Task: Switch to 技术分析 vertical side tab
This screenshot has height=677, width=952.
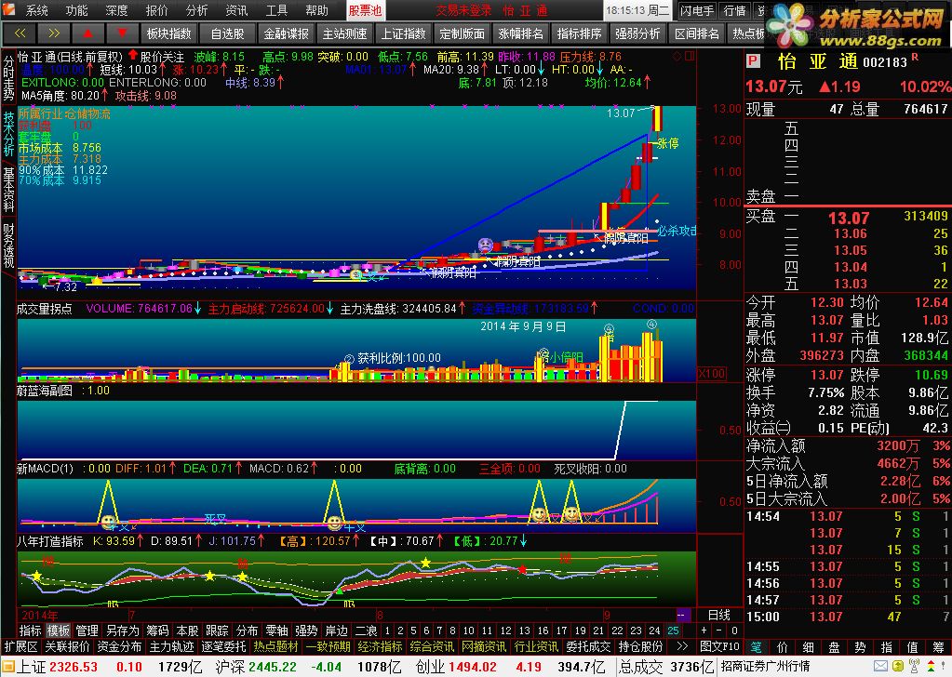Action: 8,134
